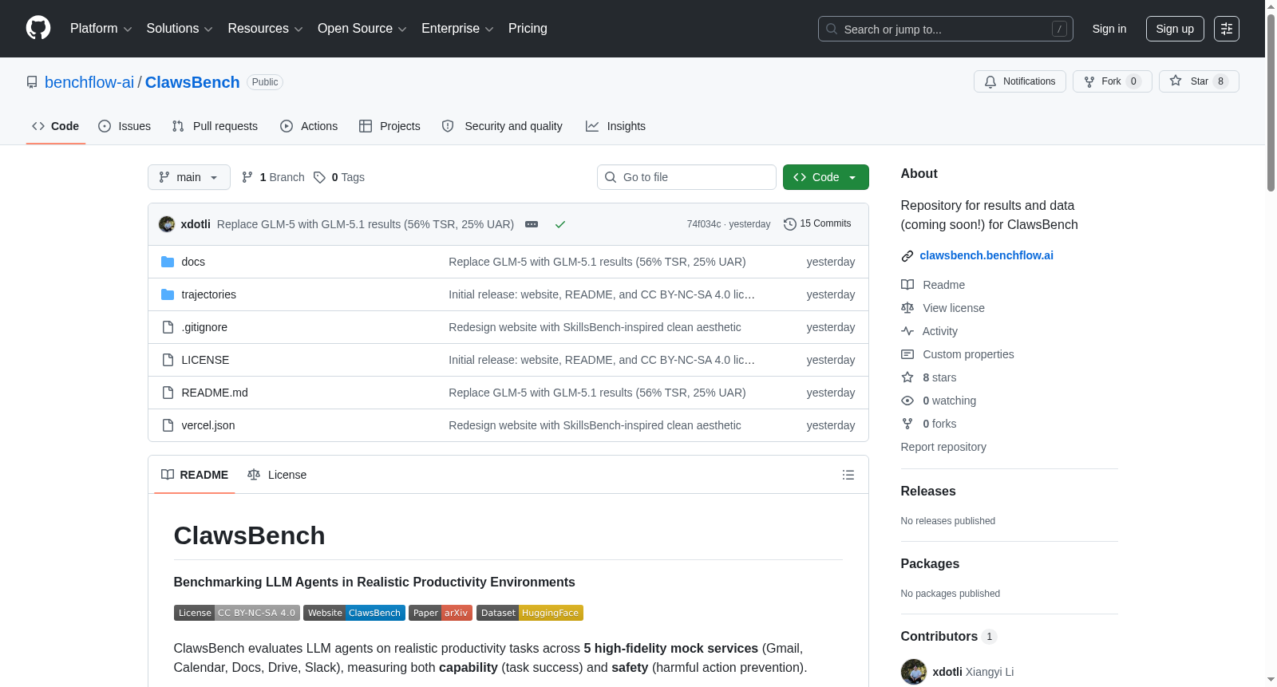Click xdotli avatar in commit bar
This screenshot has width=1277, height=687.
(167, 224)
